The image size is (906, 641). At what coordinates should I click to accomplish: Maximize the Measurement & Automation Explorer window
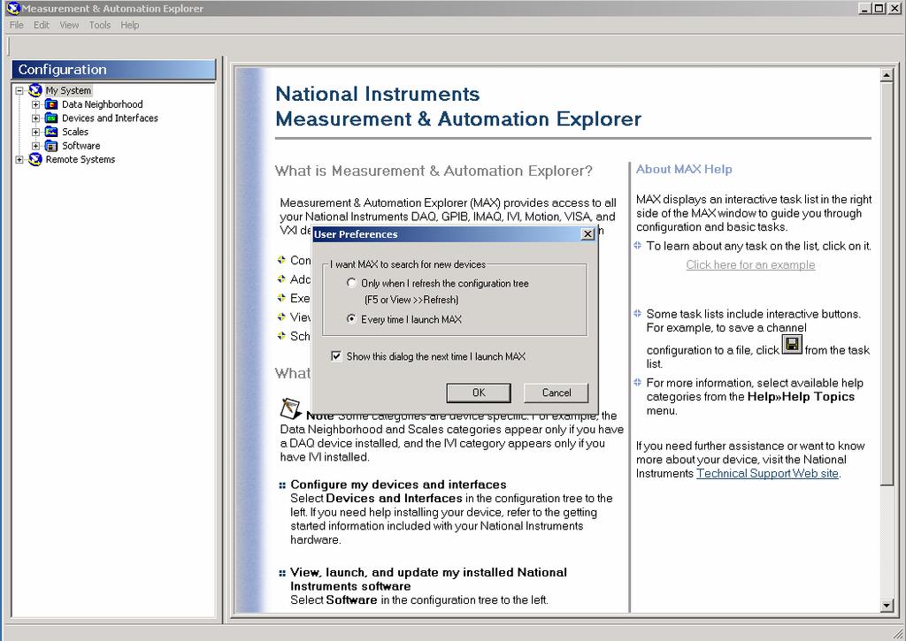(x=879, y=9)
